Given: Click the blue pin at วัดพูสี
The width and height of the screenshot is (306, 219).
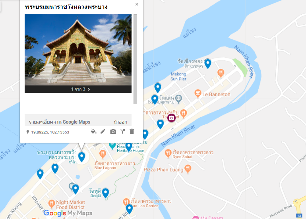Looking at the screenshot, I should [106, 193].
